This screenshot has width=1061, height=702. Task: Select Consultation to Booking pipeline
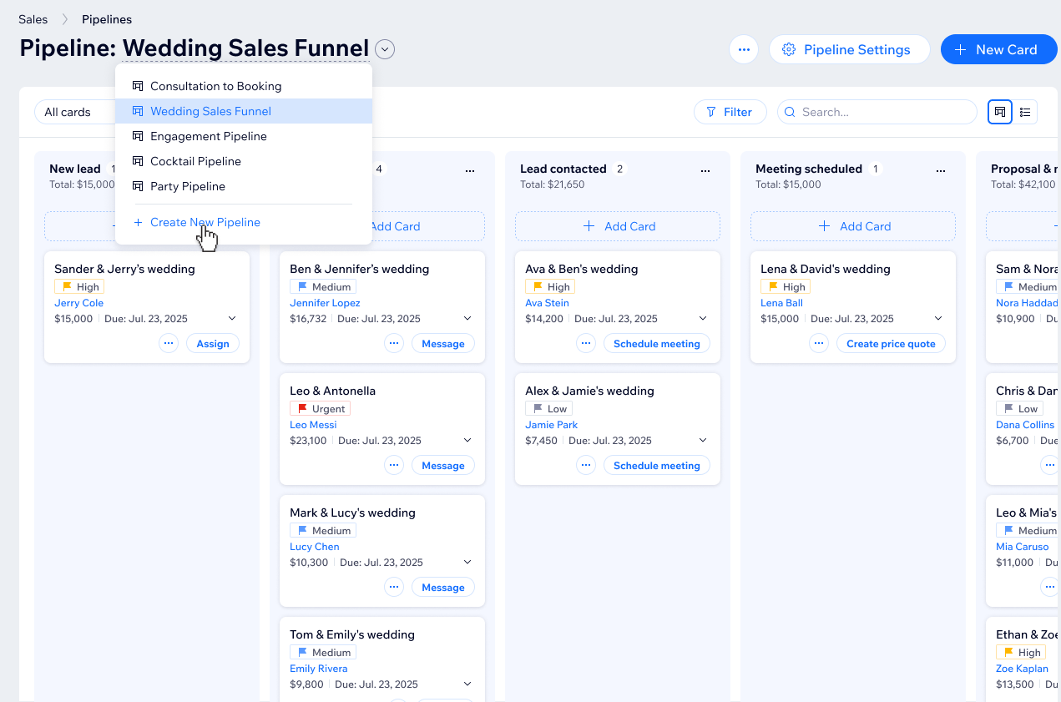(x=215, y=86)
